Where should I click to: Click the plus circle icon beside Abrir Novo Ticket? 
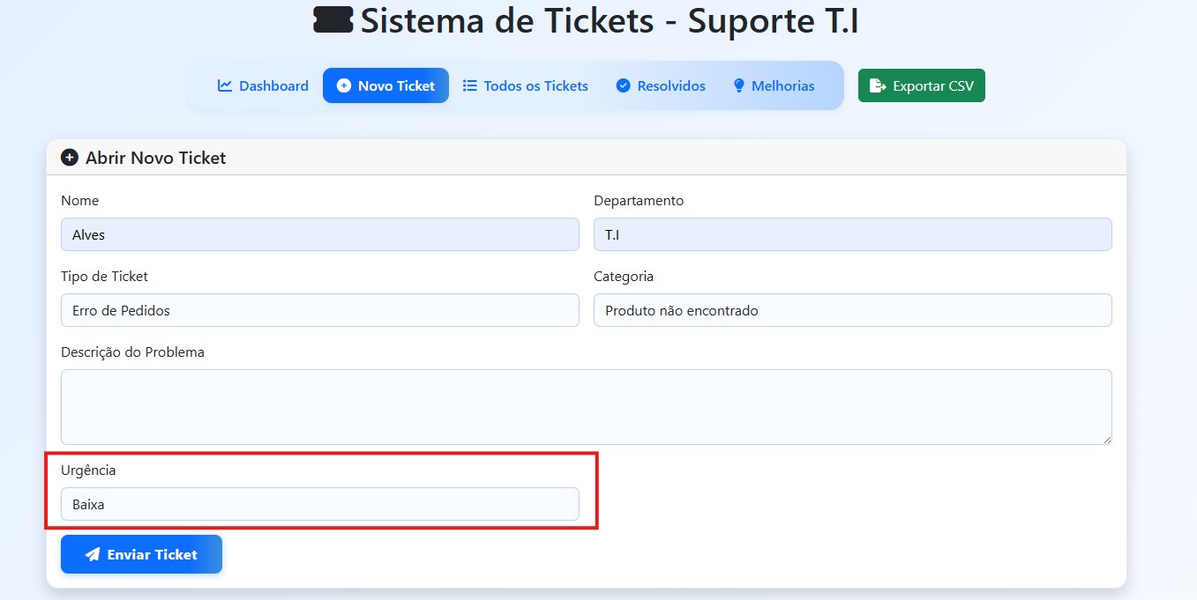[x=69, y=157]
